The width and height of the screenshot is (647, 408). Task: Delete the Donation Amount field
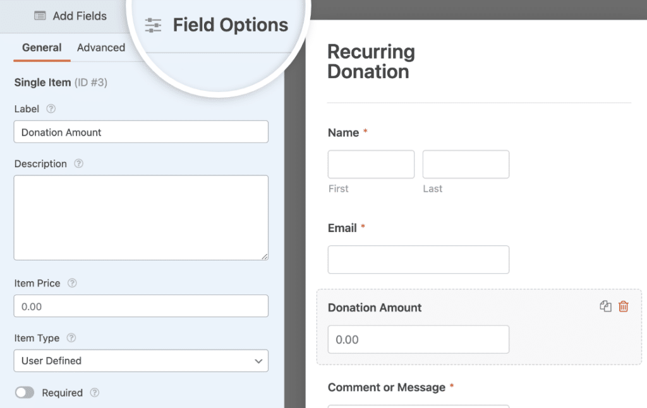tap(623, 306)
